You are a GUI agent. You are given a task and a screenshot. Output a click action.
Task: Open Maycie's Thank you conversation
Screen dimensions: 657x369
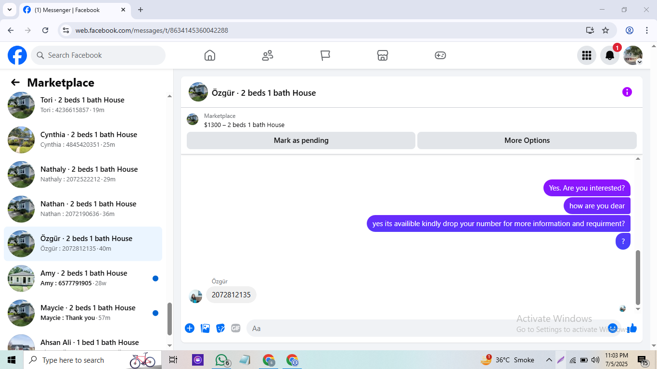click(x=83, y=313)
